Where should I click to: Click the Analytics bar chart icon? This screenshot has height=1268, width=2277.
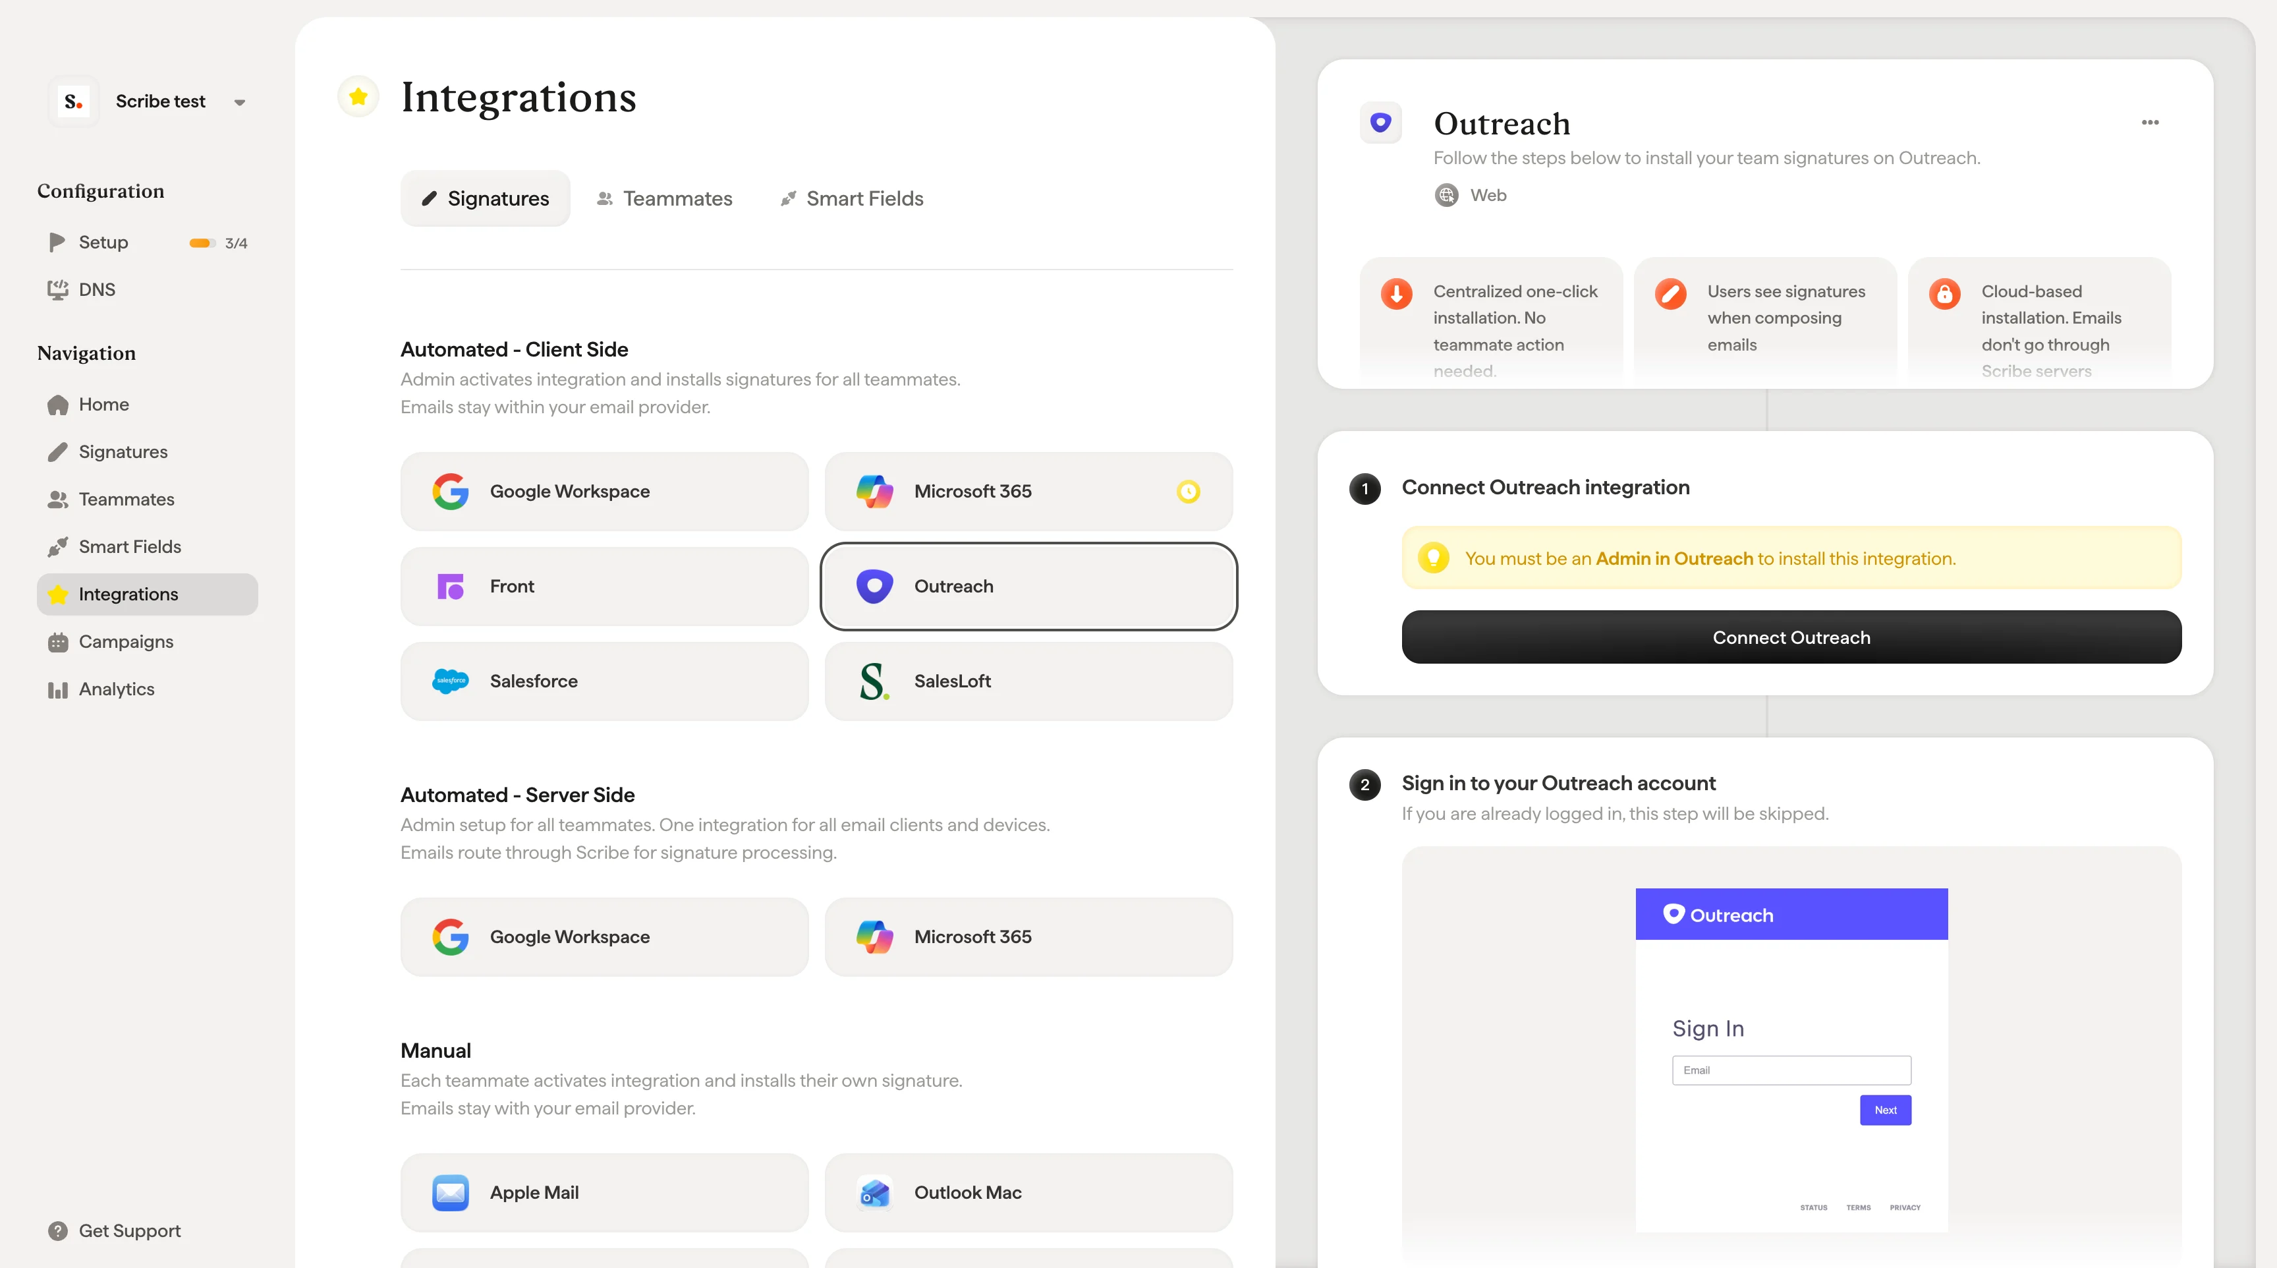57,690
